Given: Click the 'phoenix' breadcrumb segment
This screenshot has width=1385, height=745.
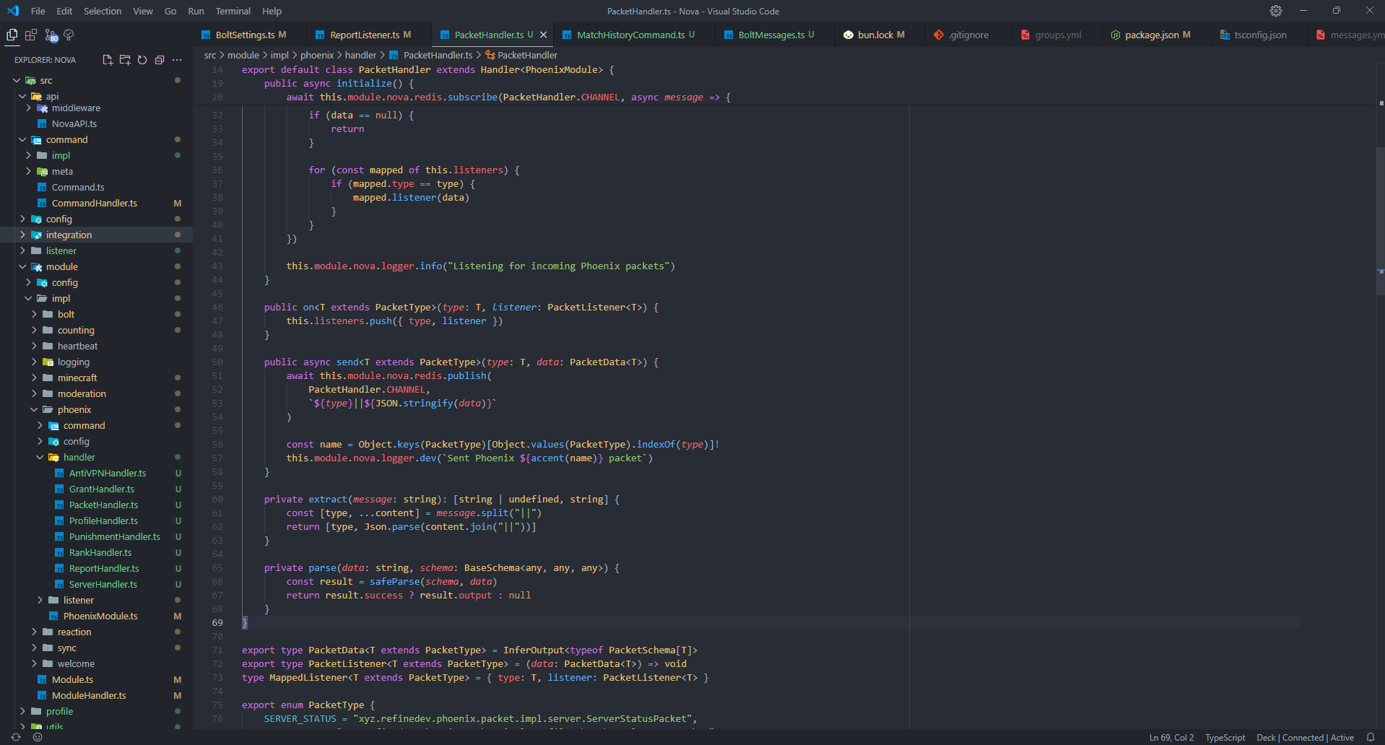Looking at the screenshot, I should [317, 55].
